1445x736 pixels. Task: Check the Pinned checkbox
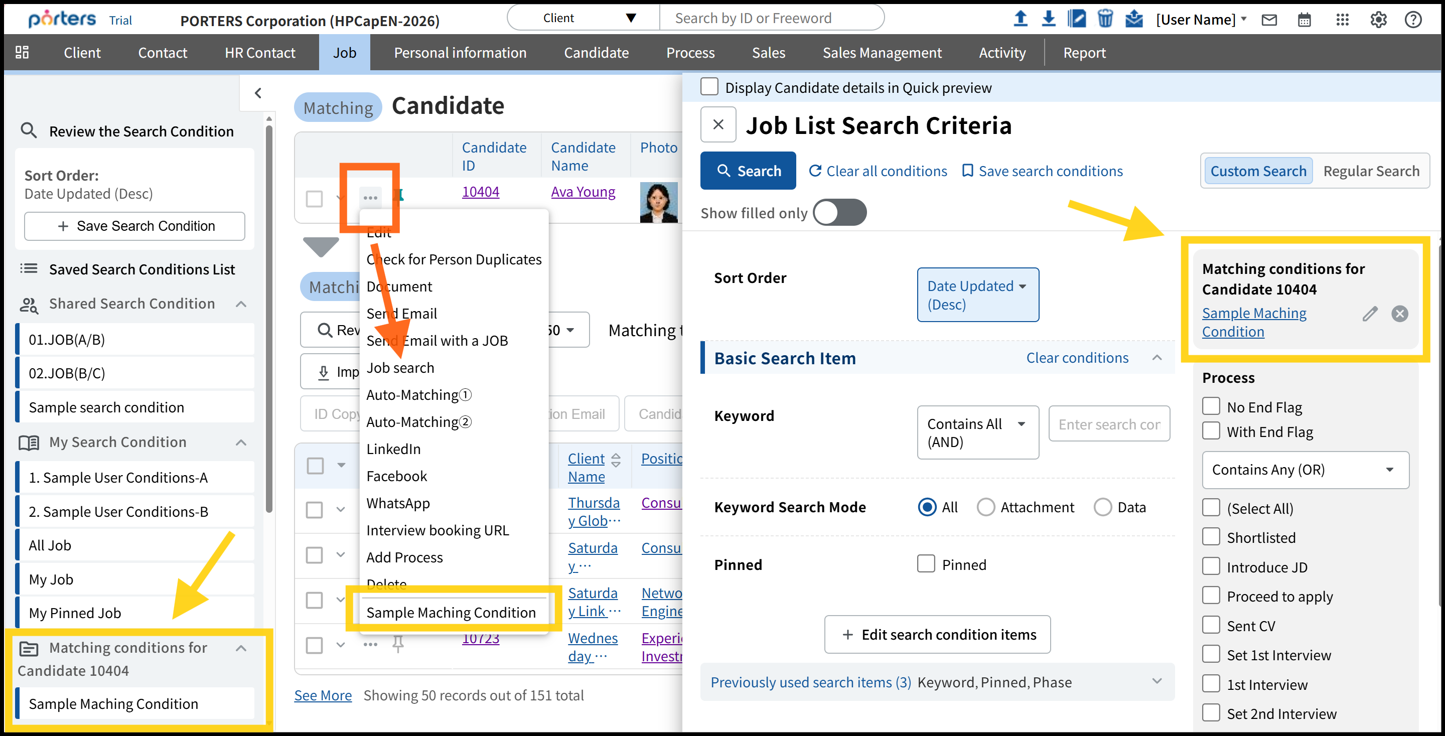(x=926, y=563)
